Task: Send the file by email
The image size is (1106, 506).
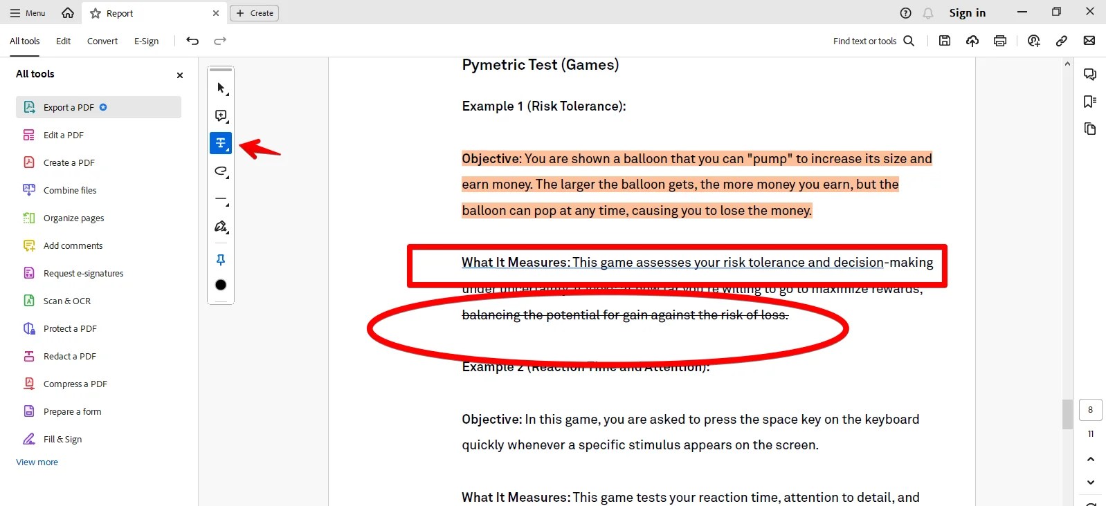Action: pyautogui.click(x=1089, y=41)
